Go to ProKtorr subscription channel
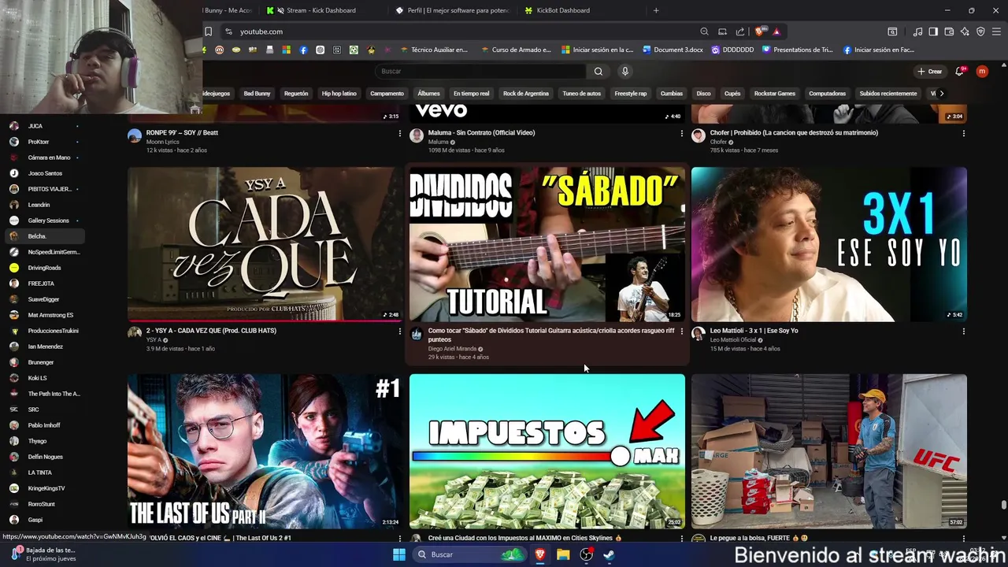This screenshot has width=1008, height=567. 39,142
